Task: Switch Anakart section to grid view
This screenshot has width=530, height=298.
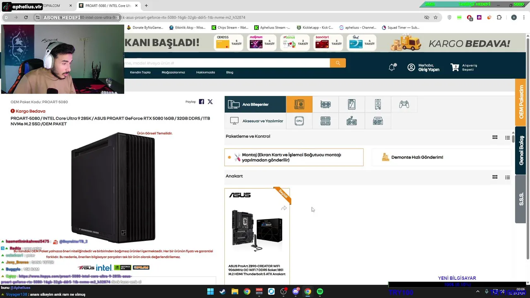Action: 495,177
